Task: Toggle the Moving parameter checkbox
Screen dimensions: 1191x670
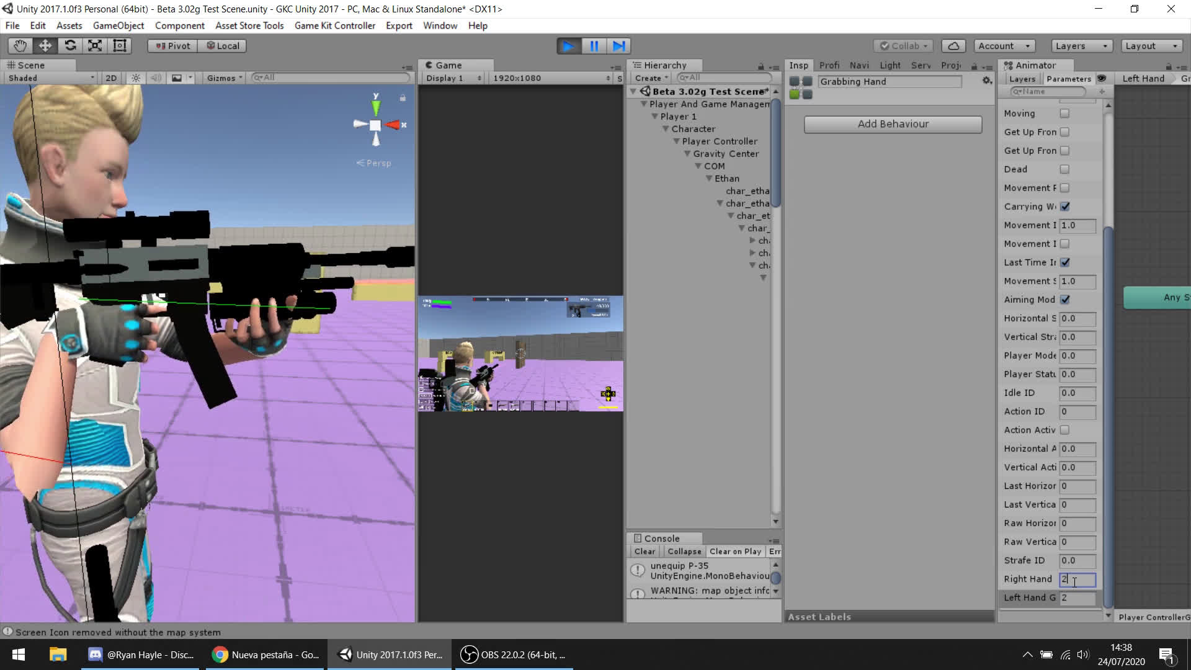Action: pyautogui.click(x=1064, y=114)
